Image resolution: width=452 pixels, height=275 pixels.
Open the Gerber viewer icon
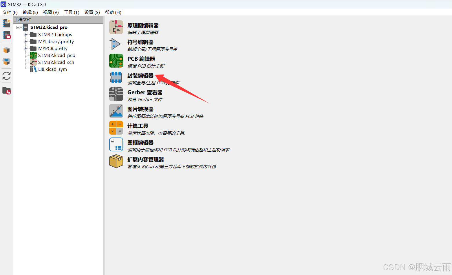tap(116, 94)
